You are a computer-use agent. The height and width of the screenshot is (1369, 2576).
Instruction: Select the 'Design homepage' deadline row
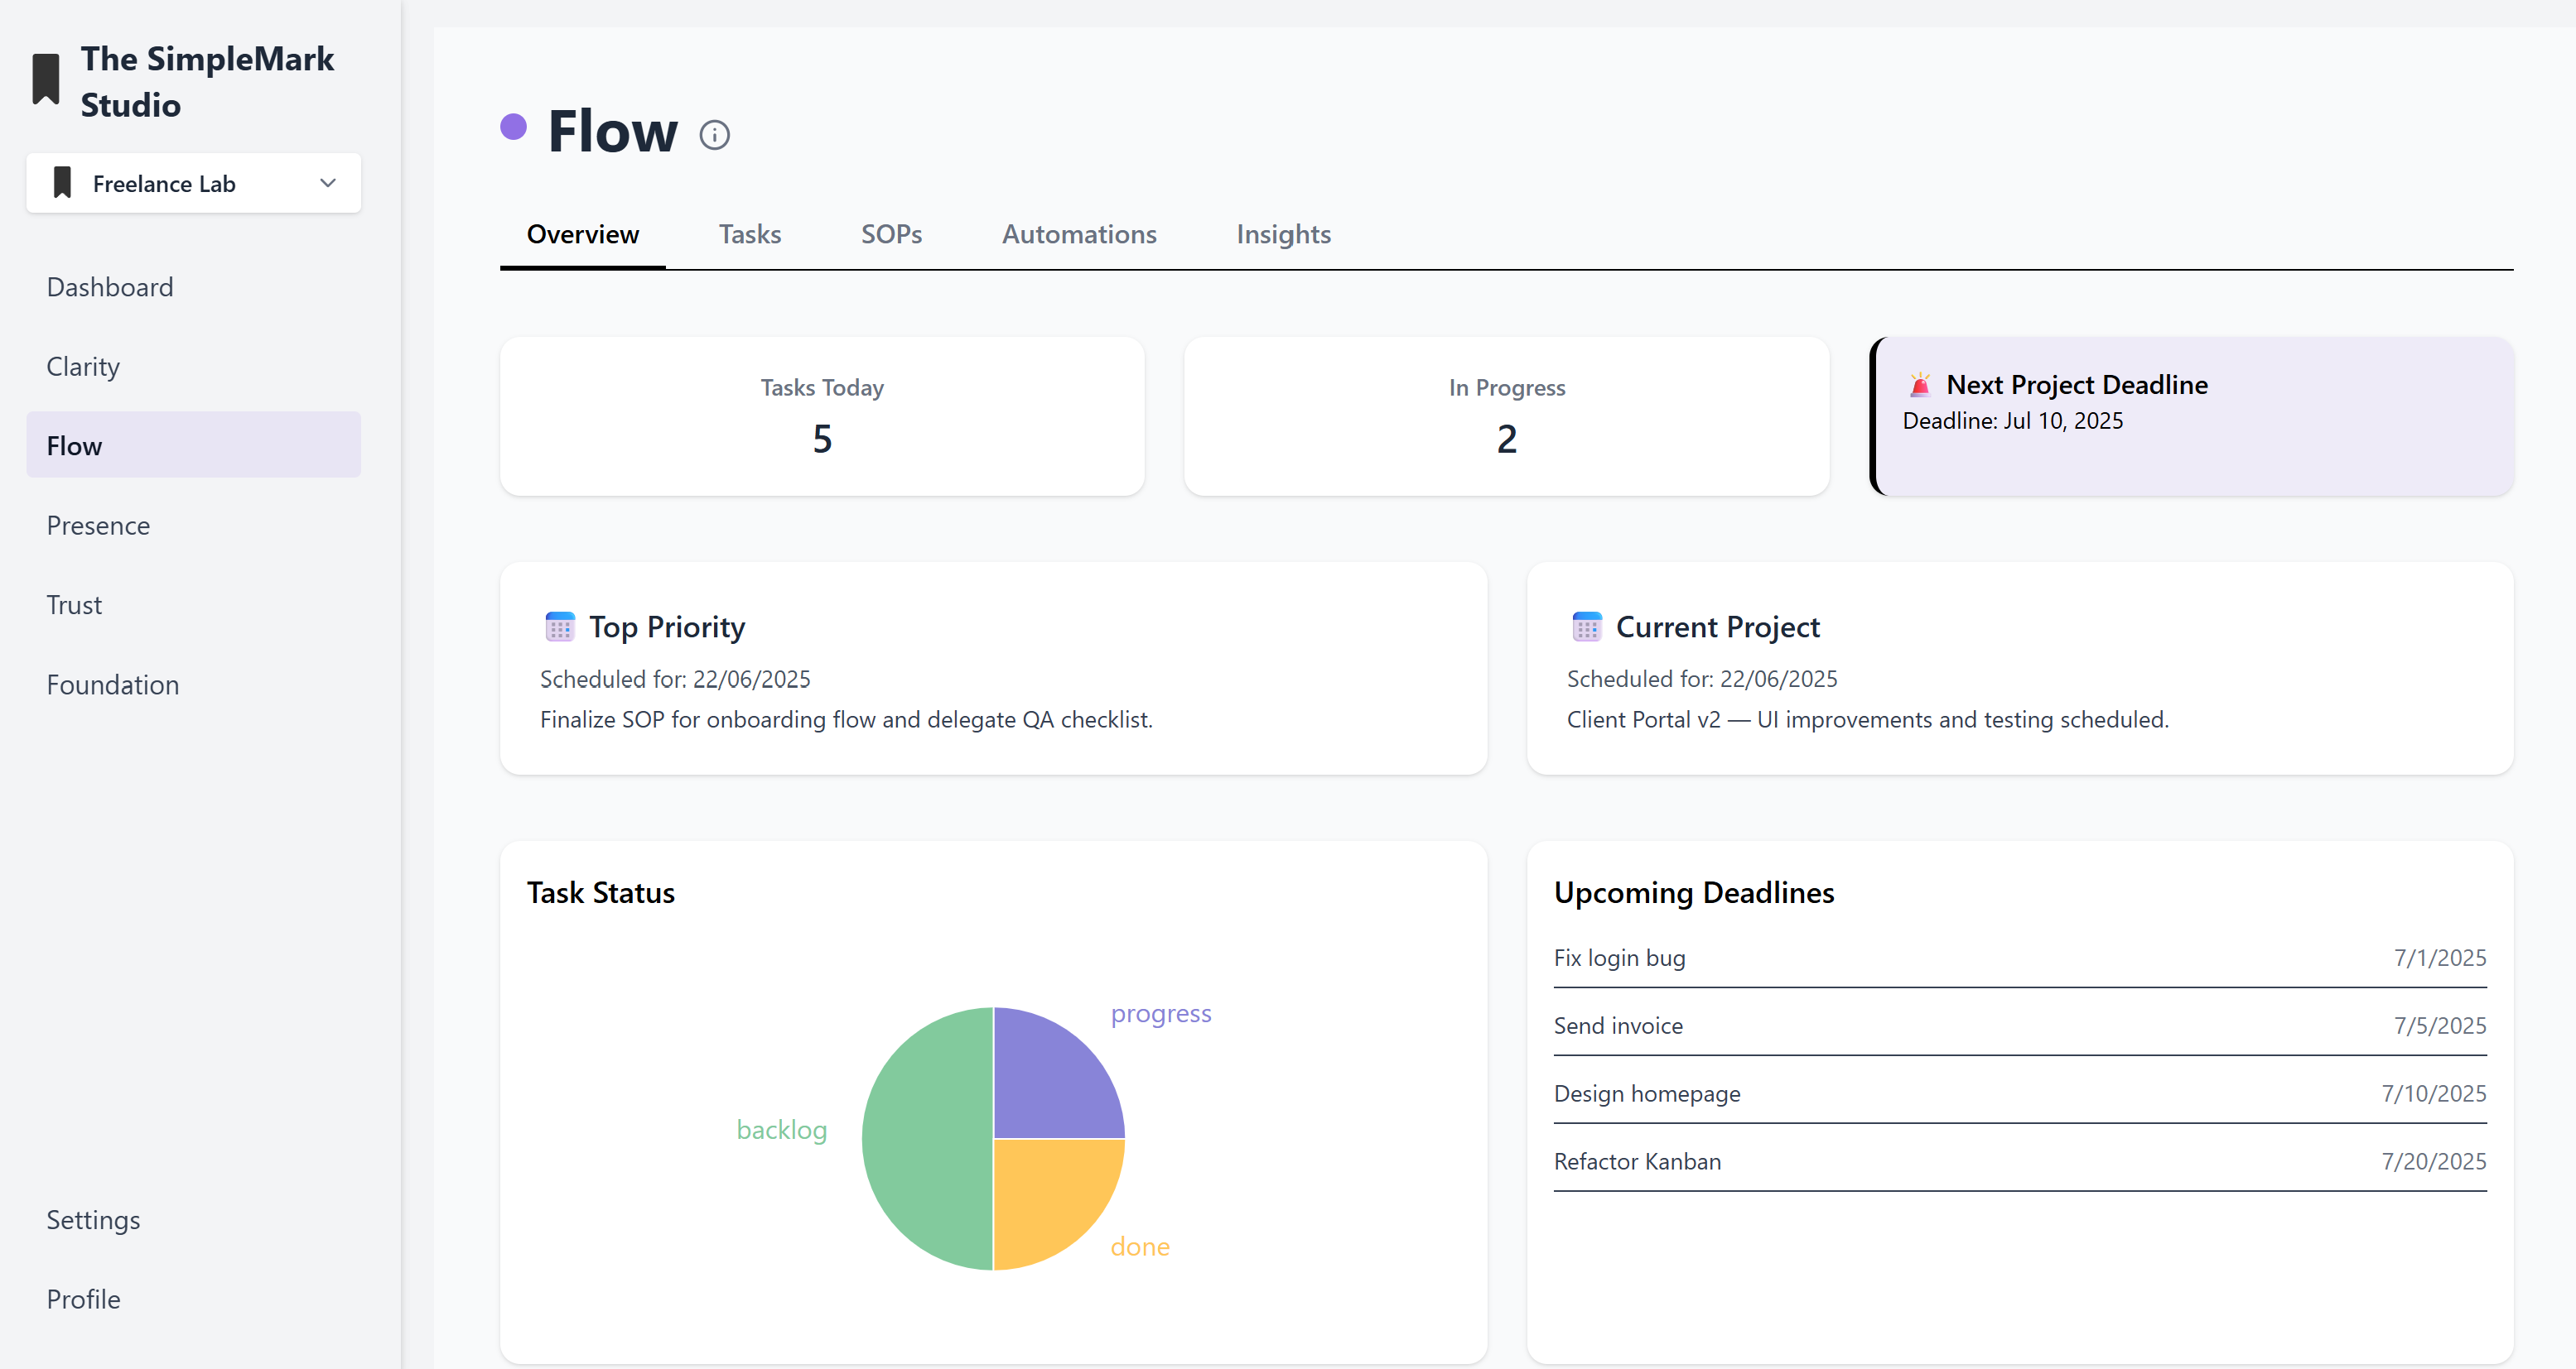click(x=2020, y=1094)
